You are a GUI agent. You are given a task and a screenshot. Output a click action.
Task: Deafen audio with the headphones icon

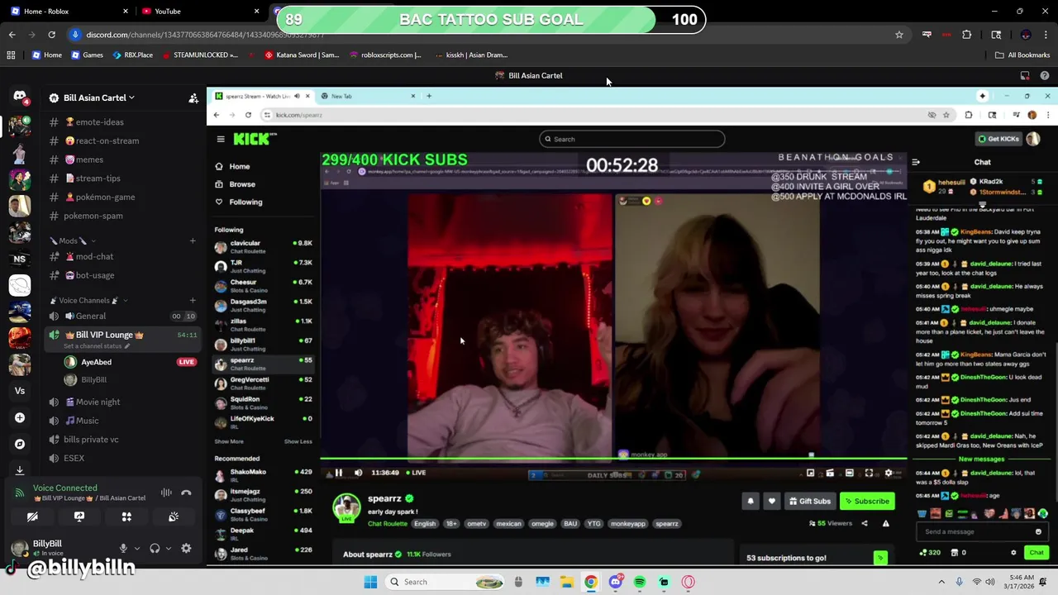point(155,548)
